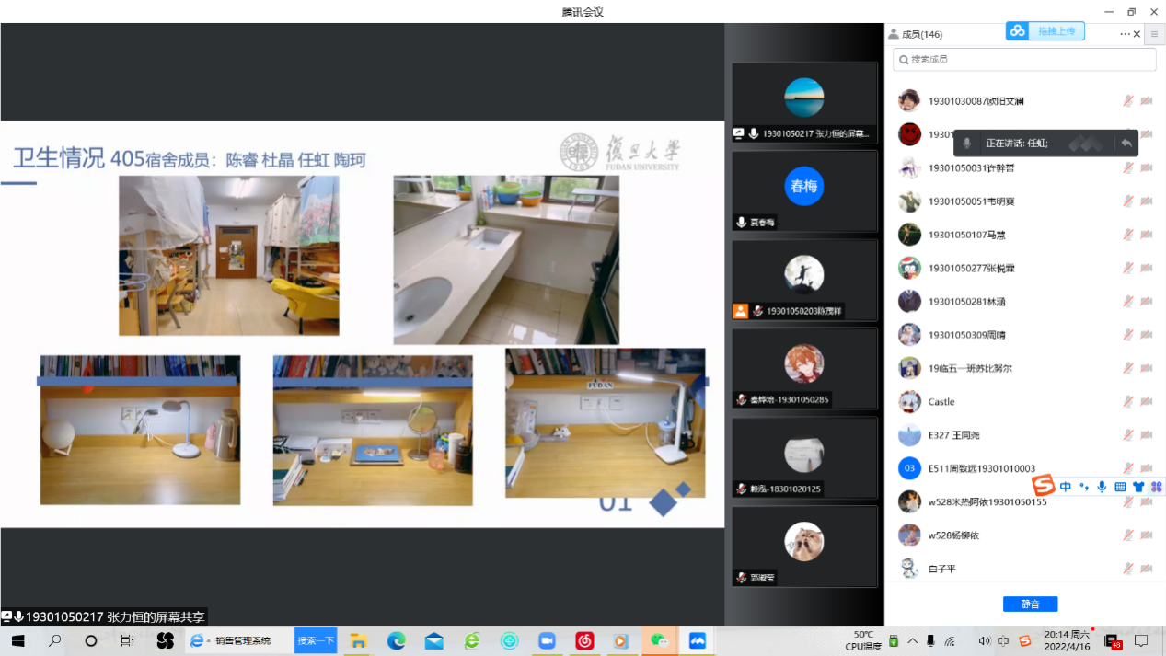The image size is (1166, 656).
Task: Toggle microphone for 19301050281林涵
Action: click(1128, 302)
